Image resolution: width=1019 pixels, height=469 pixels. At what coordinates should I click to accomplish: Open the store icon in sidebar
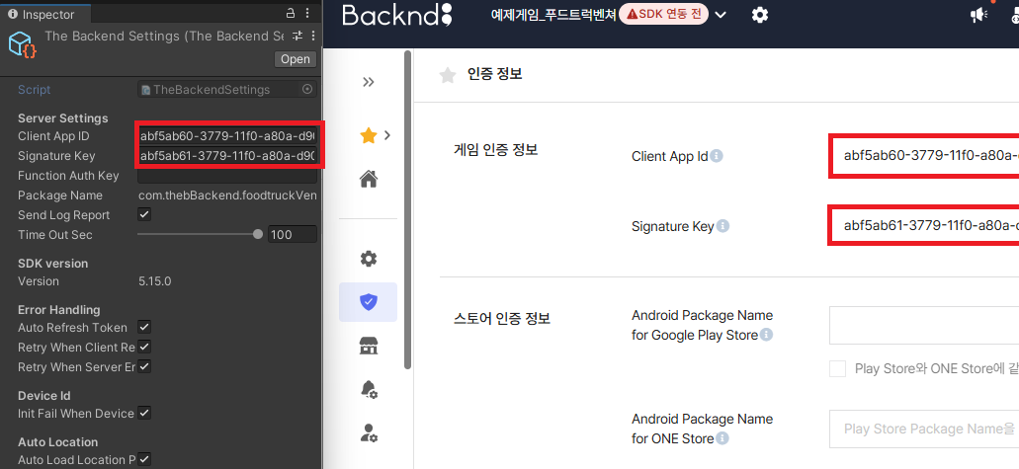point(369,346)
